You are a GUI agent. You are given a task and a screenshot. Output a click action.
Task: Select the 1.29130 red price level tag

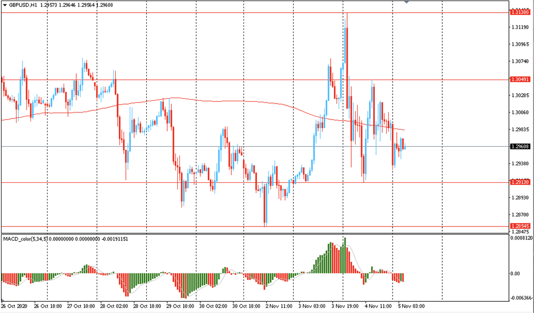520,182
